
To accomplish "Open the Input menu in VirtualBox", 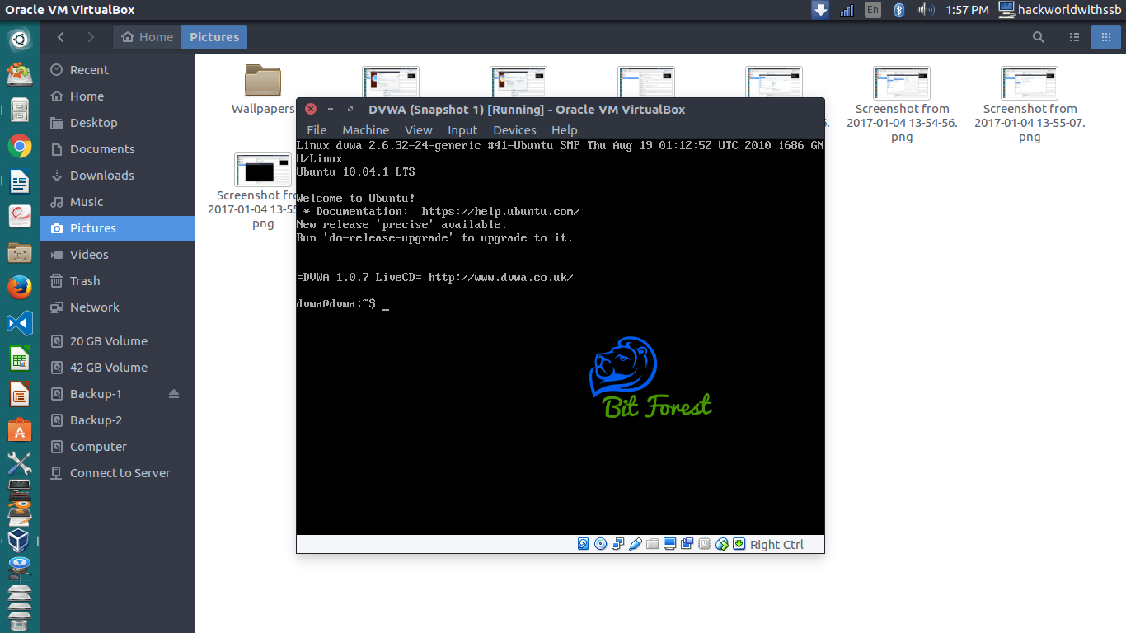I will (x=462, y=130).
